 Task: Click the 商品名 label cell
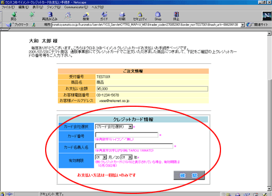point(76,82)
